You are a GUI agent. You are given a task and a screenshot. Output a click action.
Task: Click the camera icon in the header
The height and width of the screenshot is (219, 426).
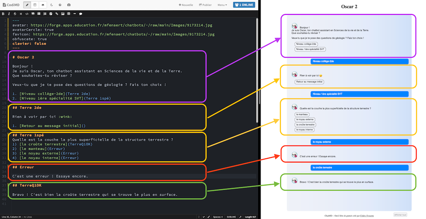coord(69,5)
